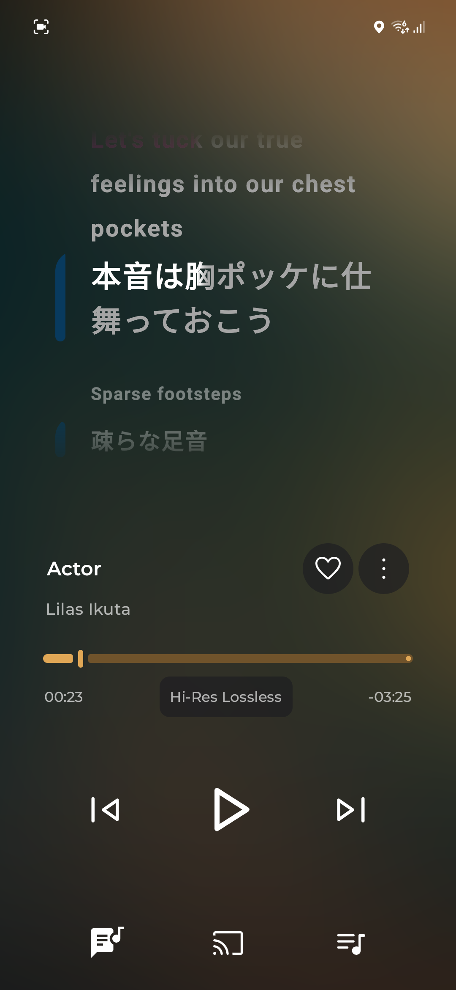
Task: Tap the song title Actor
Action: [x=74, y=569]
